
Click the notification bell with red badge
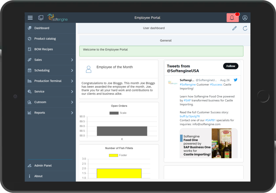(232, 18)
